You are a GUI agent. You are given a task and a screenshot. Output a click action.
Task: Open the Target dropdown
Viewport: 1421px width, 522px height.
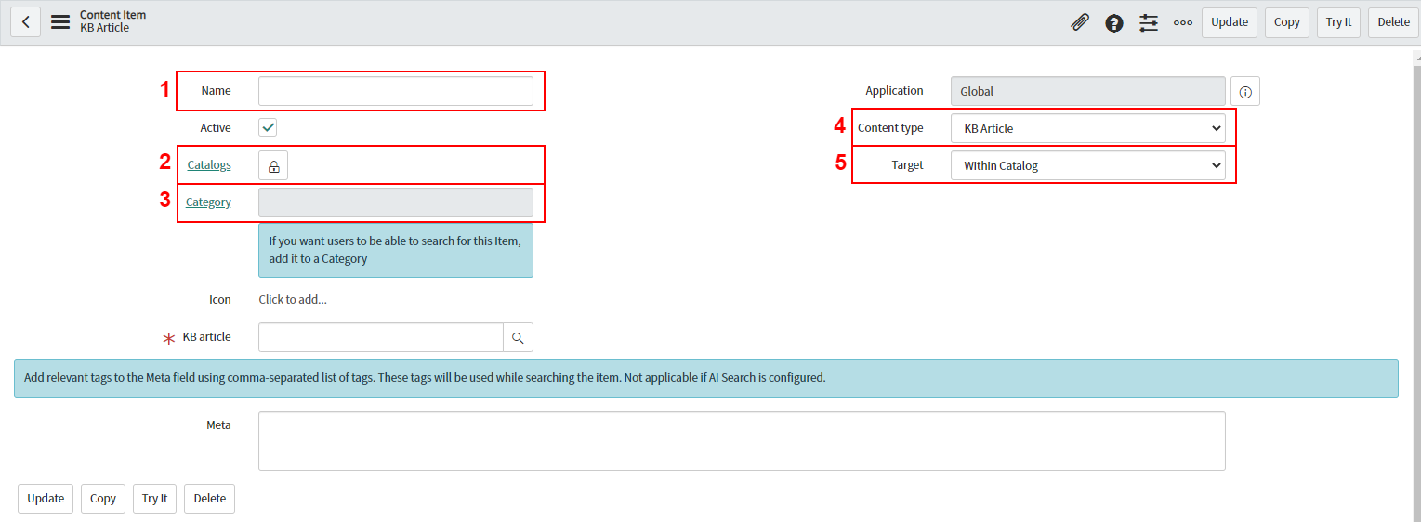pyautogui.click(x=1087, y=165)
